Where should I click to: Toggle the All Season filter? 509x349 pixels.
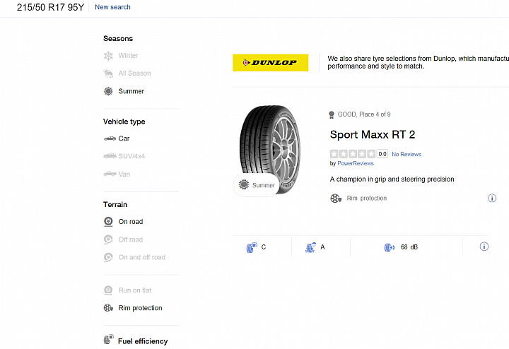tap(127, 73)
